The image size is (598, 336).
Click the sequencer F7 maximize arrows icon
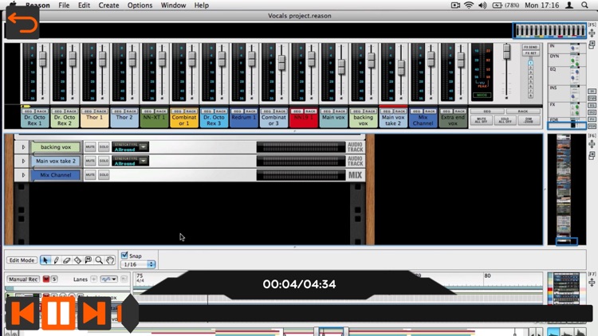592,283
